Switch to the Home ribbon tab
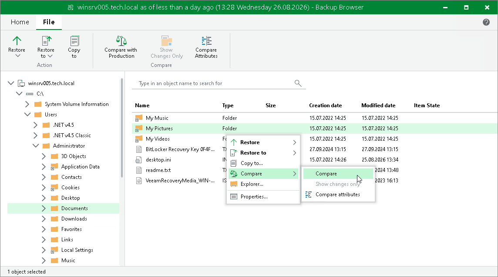498x277 pixels. point(20,22)
